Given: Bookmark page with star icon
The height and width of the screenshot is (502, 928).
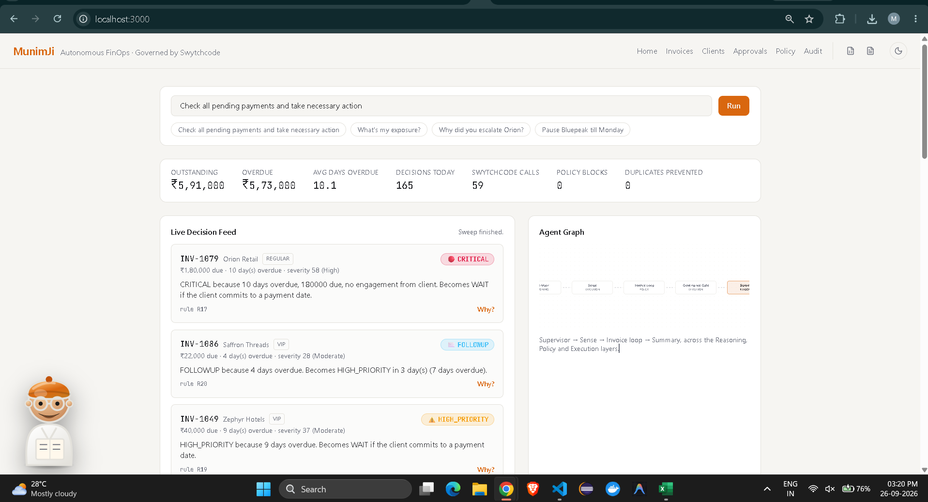Looking at the screenshot, I should (x=809, y=19).
